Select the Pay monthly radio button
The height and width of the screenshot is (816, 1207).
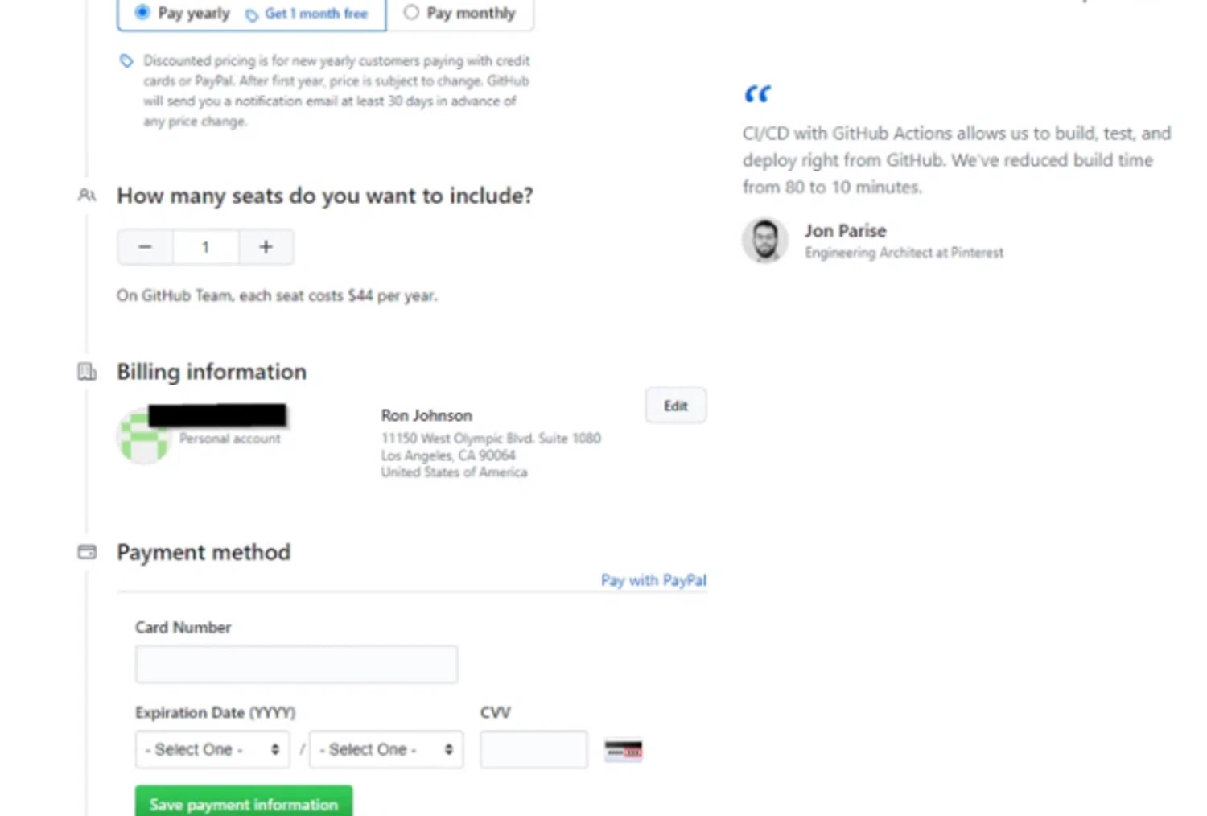click(x=411, y=12)
